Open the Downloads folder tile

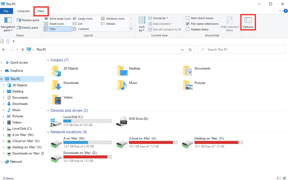click(x=65, y=85)
